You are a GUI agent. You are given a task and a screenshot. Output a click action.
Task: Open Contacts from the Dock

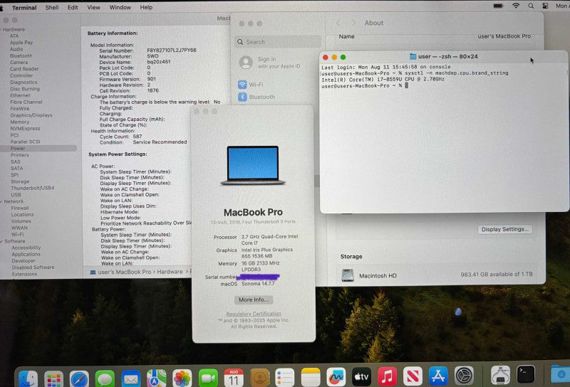click(259, 378)
